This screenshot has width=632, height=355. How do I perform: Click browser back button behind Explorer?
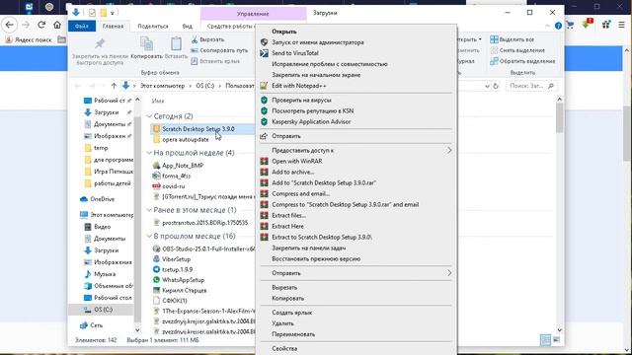coord(9,25)
